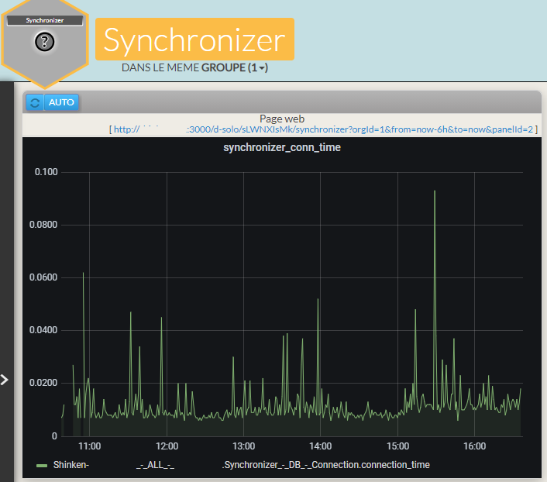Click the 11:00 time axis label
Screen dimensions: 547x482
(x=90, y=446)
